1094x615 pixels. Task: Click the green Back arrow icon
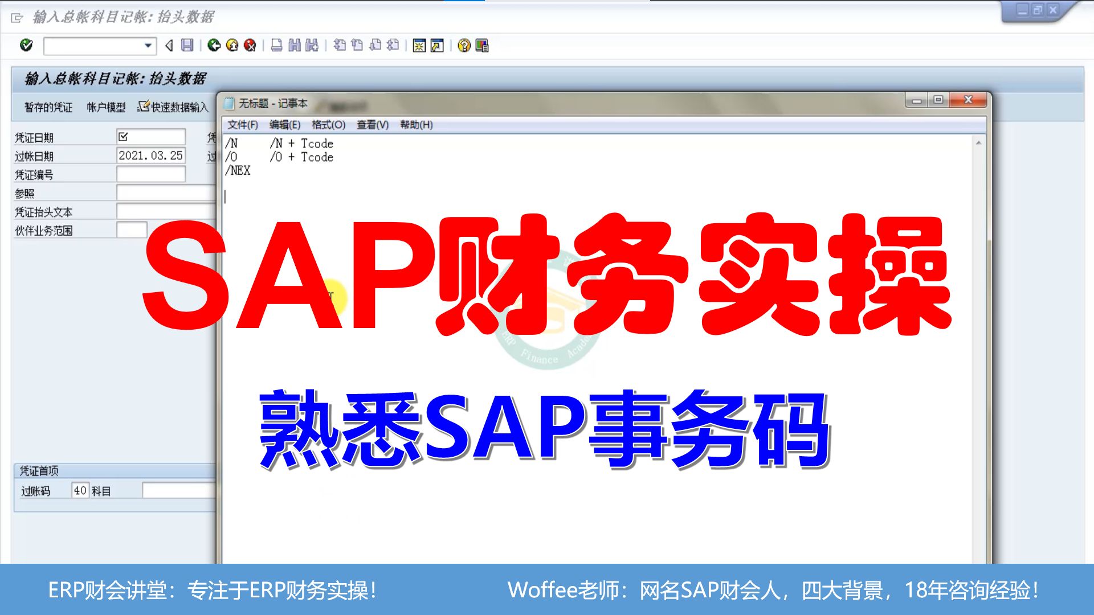tap(214, 46)
